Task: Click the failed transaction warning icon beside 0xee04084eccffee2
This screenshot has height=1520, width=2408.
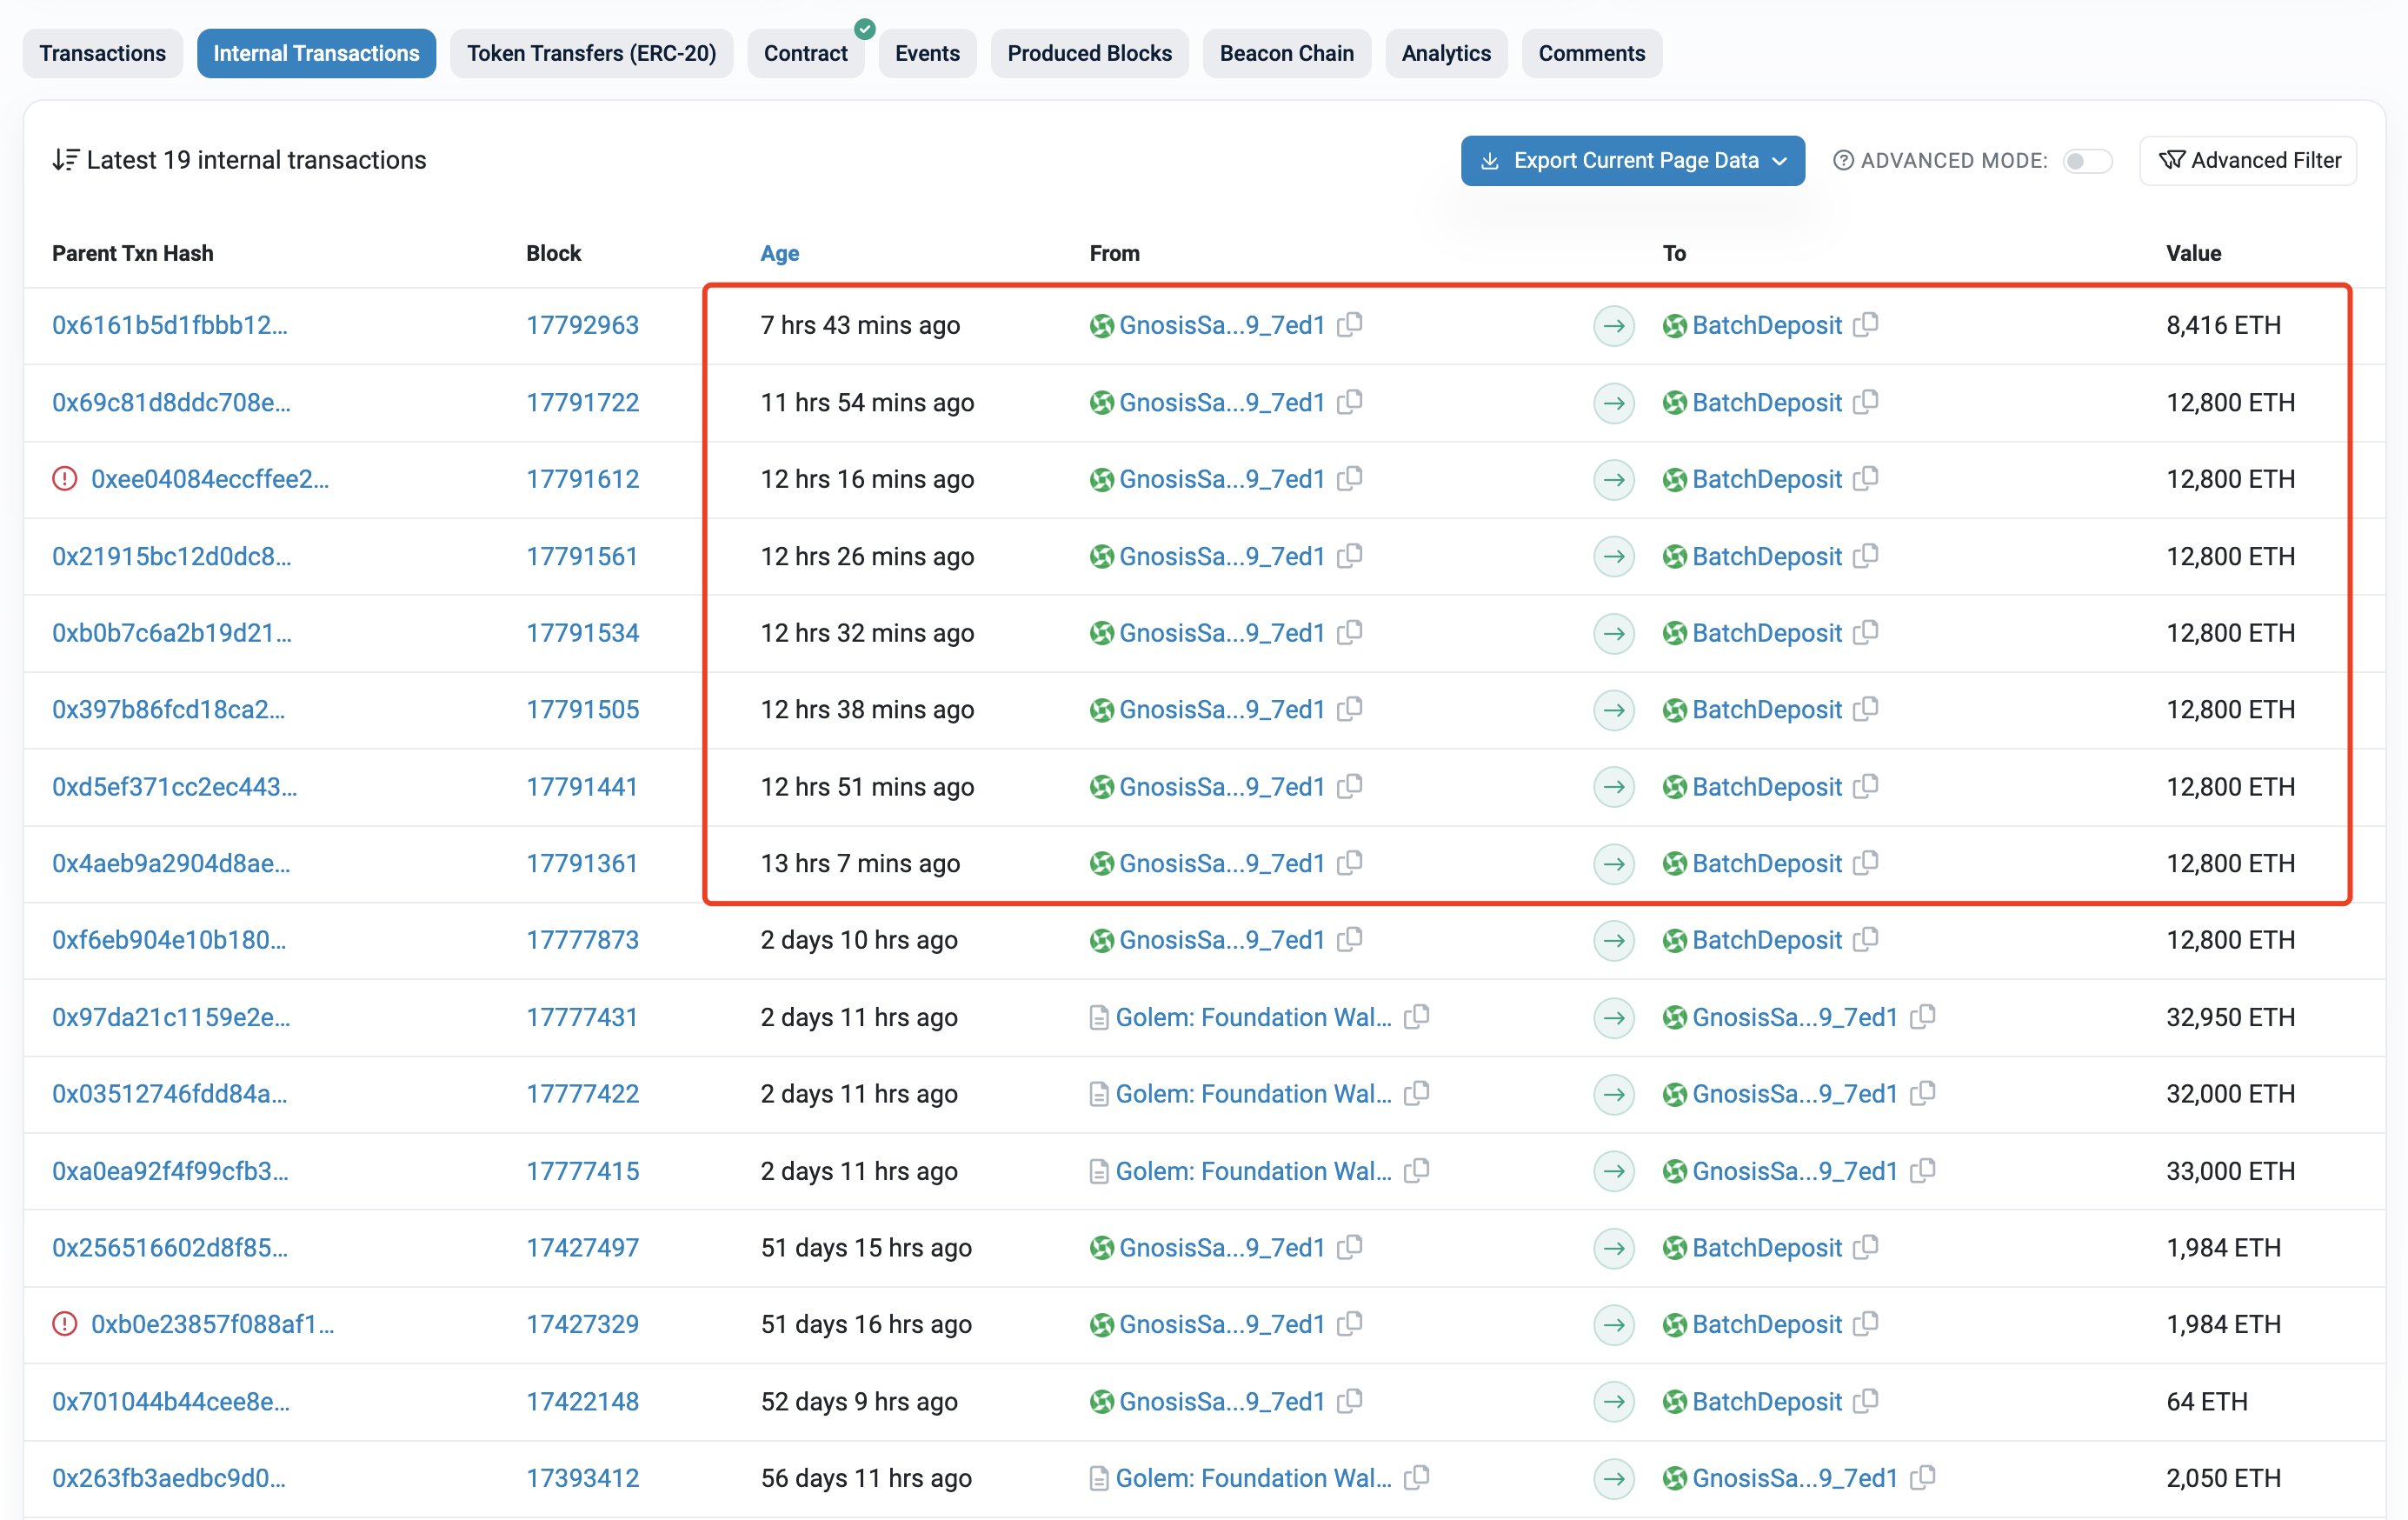Action: point(64,479)
